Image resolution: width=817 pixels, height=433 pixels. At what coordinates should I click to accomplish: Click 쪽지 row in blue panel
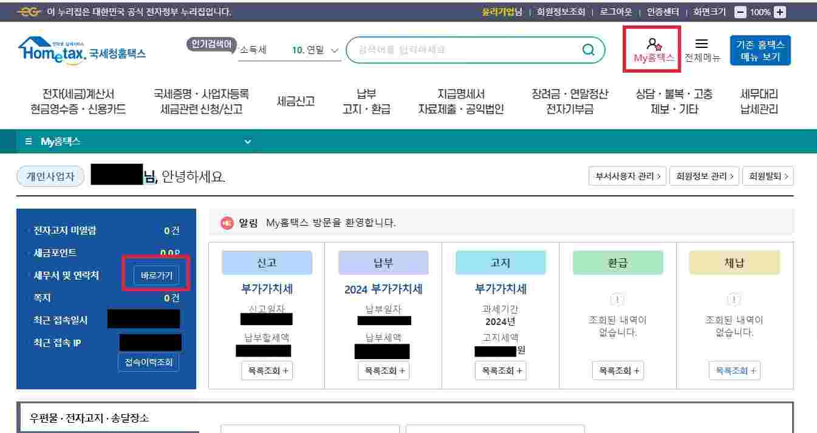click(106, 298)
